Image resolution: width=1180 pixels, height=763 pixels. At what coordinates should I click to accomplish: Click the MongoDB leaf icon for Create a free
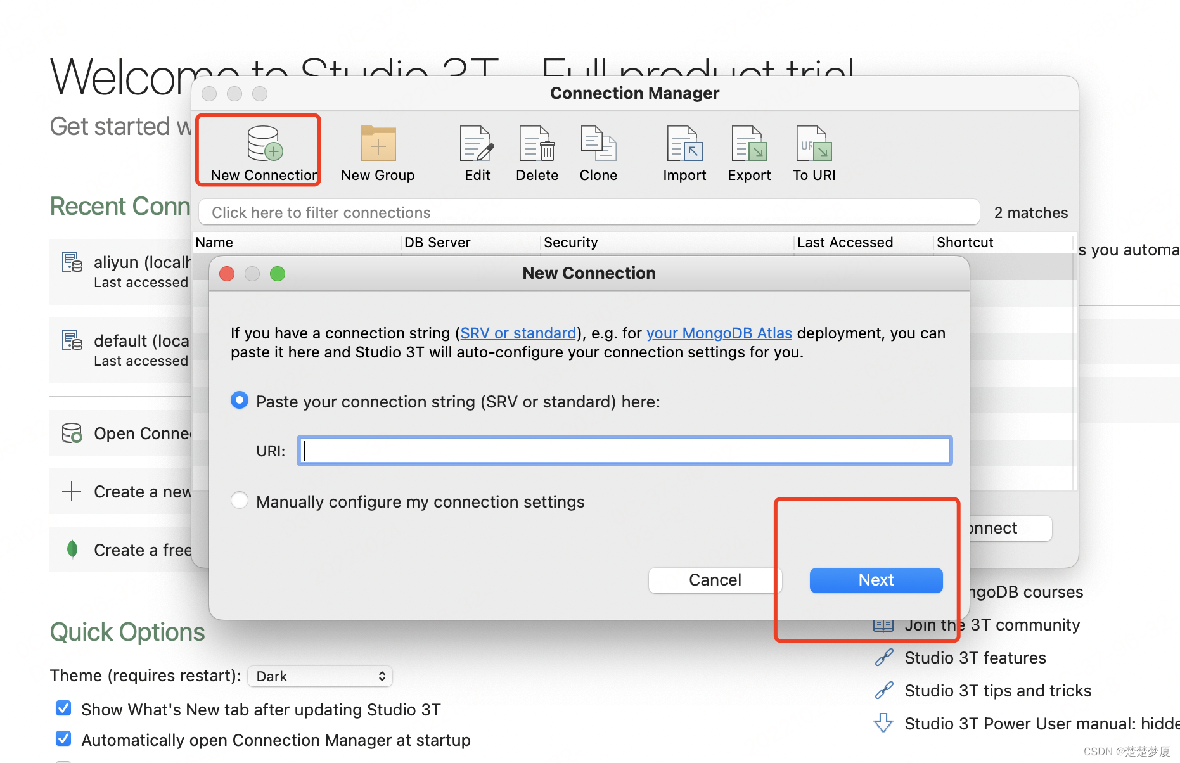coord(72,549)
